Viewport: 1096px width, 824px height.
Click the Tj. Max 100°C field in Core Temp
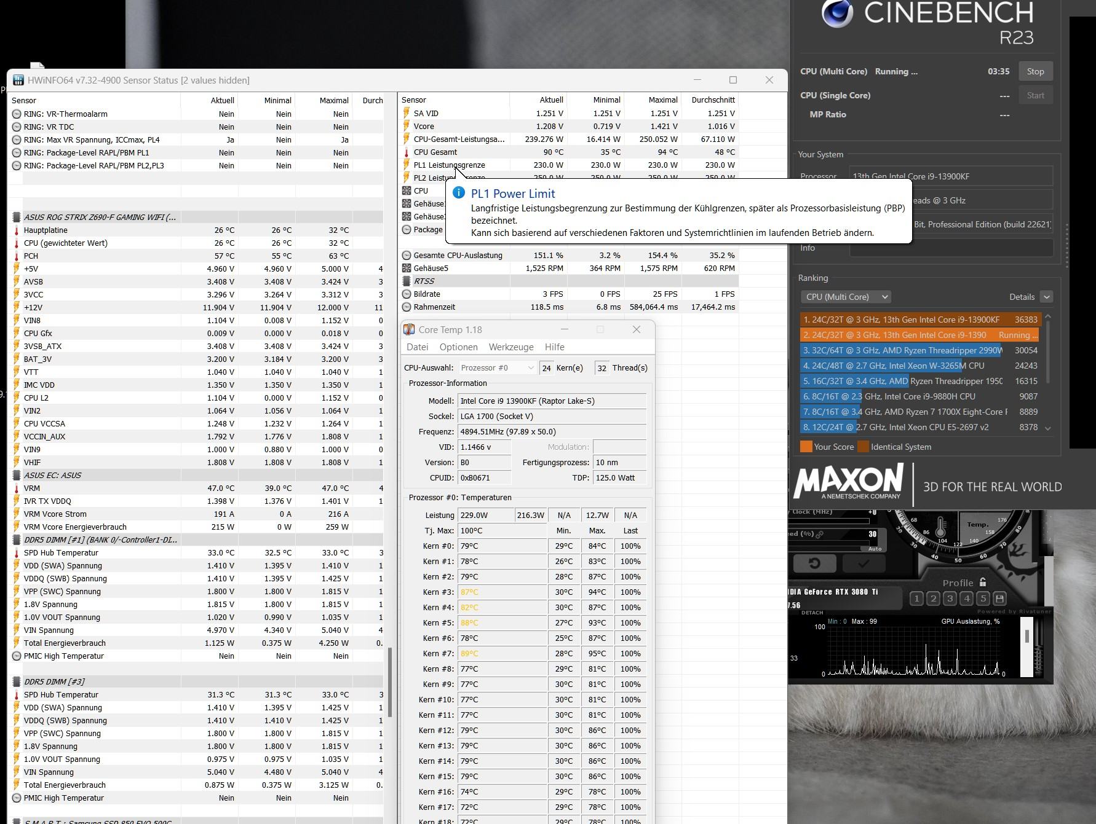click(x=502, y=530)
